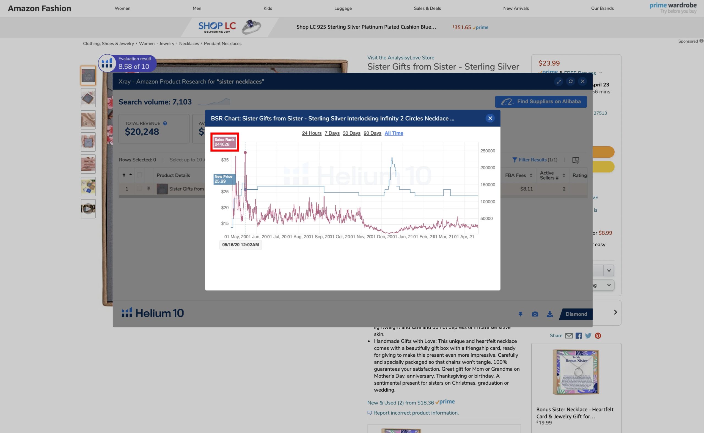The width and height of the screenshot is (704, 433).
Task: Switch chart range to 30 Days
Action: point(351,133)
